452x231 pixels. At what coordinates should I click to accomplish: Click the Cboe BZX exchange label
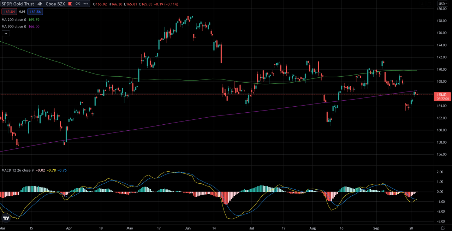(x=56, y=4)
